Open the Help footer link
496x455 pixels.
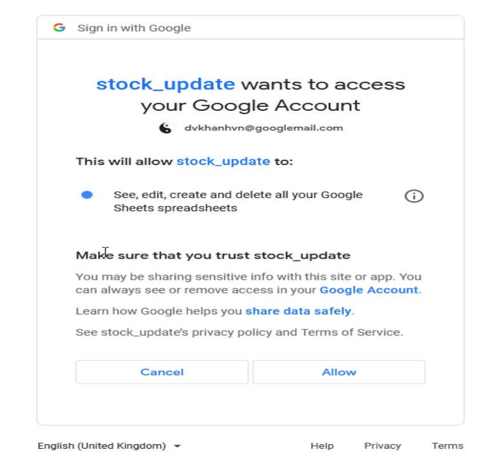(x=322, y=446)
